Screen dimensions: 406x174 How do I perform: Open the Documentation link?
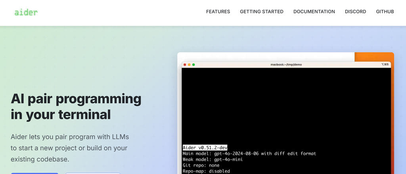click(314, 11)
